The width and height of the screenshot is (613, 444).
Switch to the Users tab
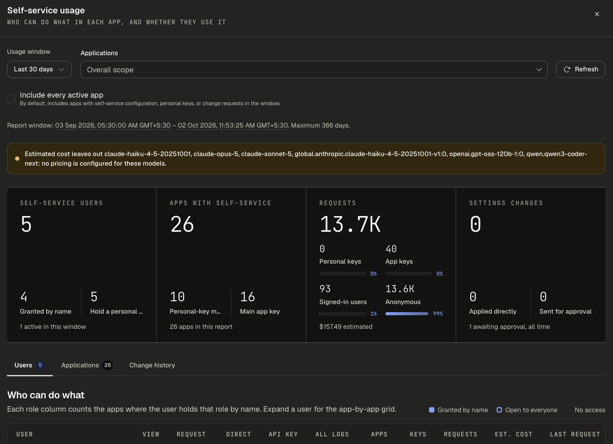30,365
